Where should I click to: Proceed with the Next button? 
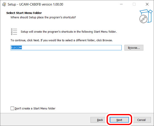tap(119, 120)
